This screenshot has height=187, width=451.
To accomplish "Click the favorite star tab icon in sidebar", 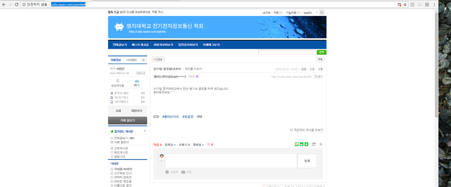I will (144, 60).
